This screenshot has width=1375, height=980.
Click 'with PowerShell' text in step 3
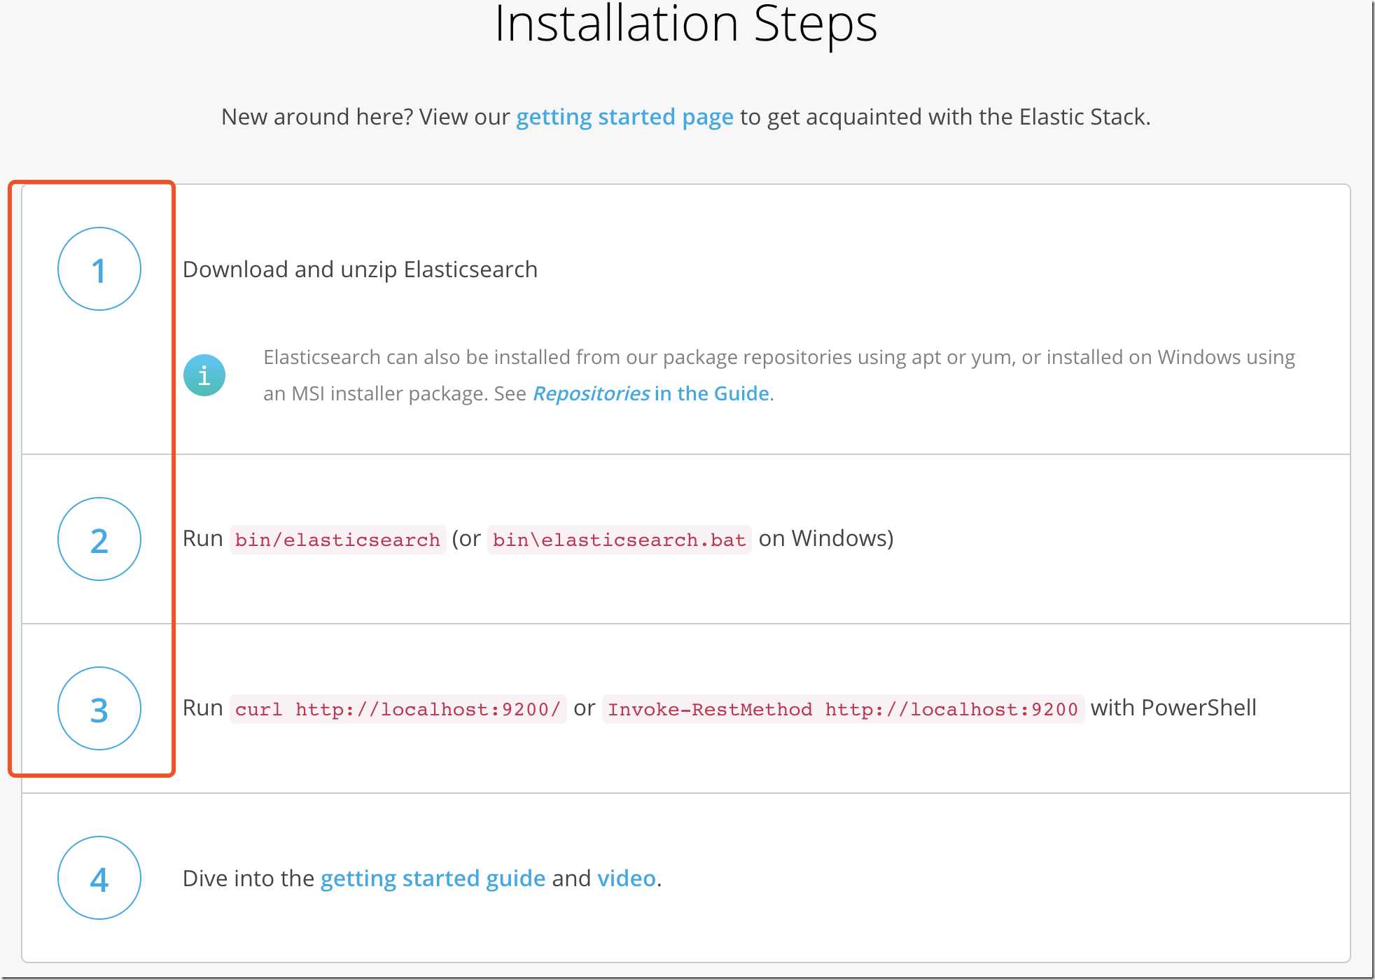point(1173,708)
